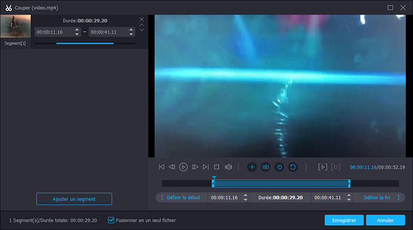Decrease segment panel end time 00:00:41.11
The image size is (413, 230).
pyautogui.click(x=131, y=34)
